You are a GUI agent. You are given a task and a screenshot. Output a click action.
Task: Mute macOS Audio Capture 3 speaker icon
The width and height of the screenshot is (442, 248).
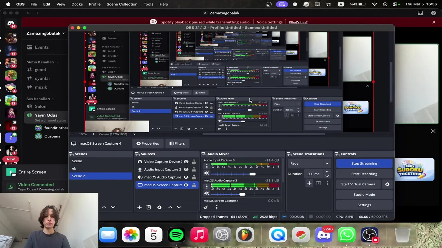click(x=206, y=194)
